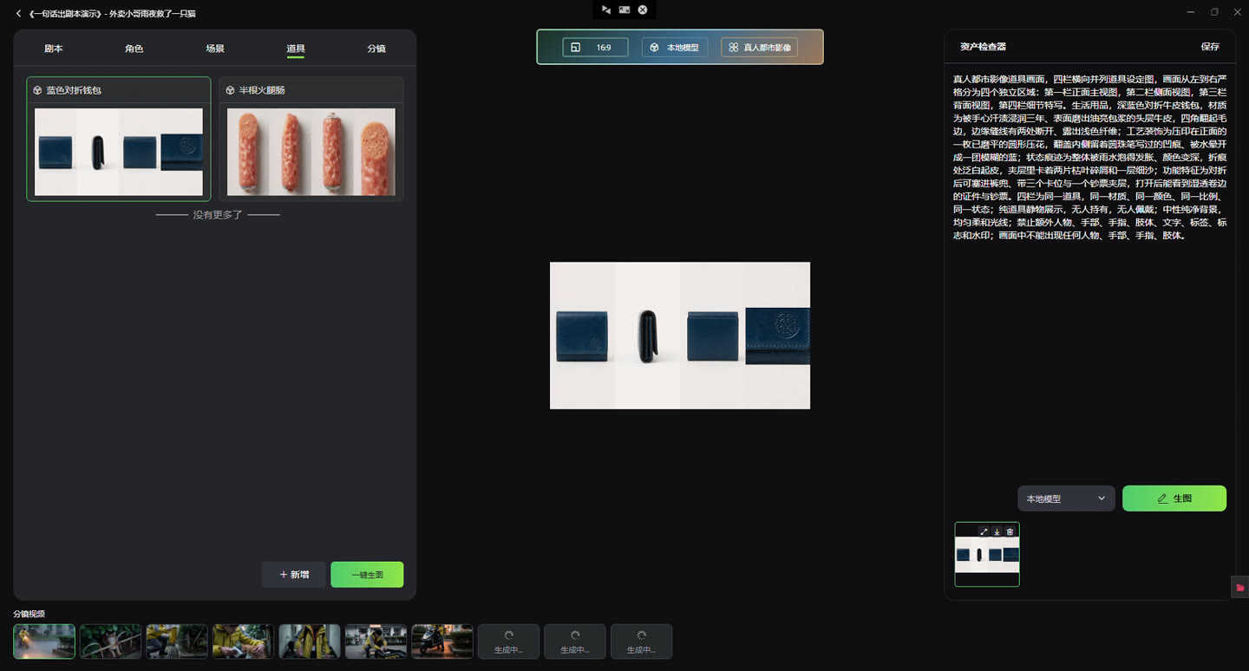The width and height of the screenshot is (1249, 671).
Task: Close the top overlay bar with X icon
Action: [643, 10]
